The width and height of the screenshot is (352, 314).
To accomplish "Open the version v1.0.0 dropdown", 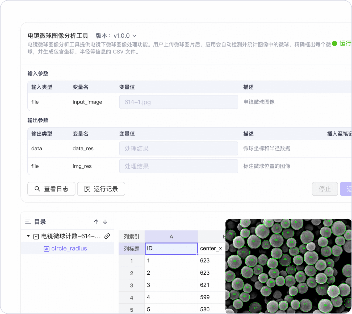I will [125, 36].
